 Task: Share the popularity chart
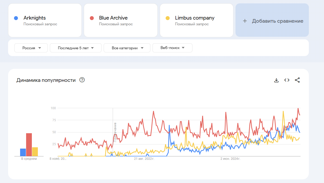[x=297, y=80]
